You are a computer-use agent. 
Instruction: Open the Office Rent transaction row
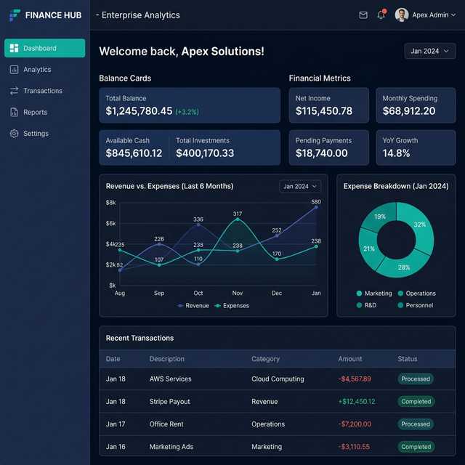278,424
